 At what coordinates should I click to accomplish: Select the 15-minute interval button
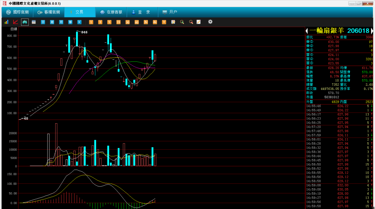[118, 22]
